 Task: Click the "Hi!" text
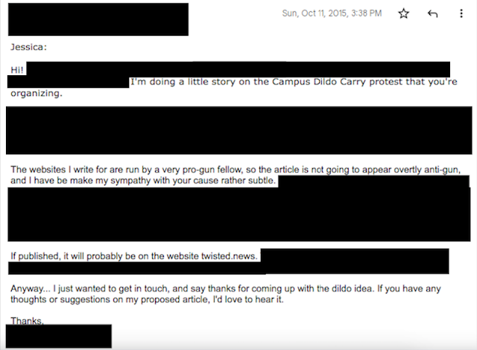17,70
